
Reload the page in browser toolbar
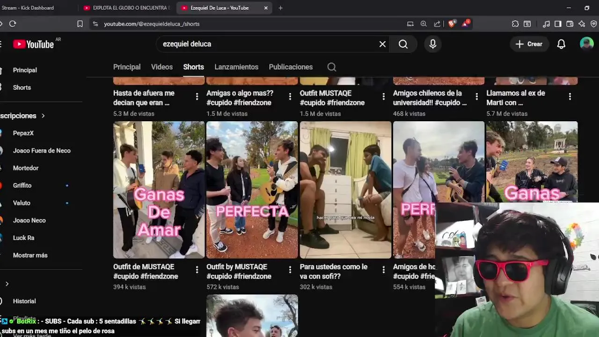[x=13, y=24]
